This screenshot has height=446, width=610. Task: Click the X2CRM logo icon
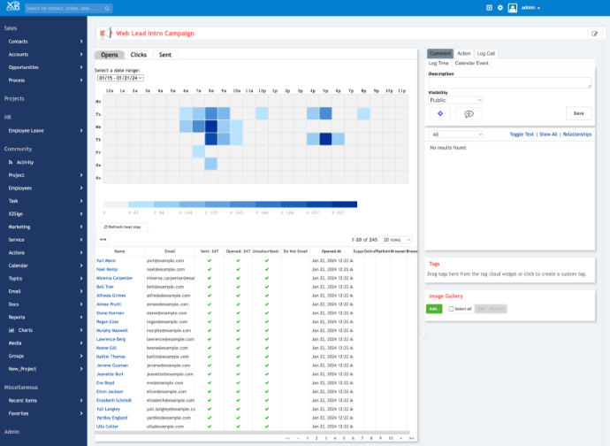click(11, 8)
